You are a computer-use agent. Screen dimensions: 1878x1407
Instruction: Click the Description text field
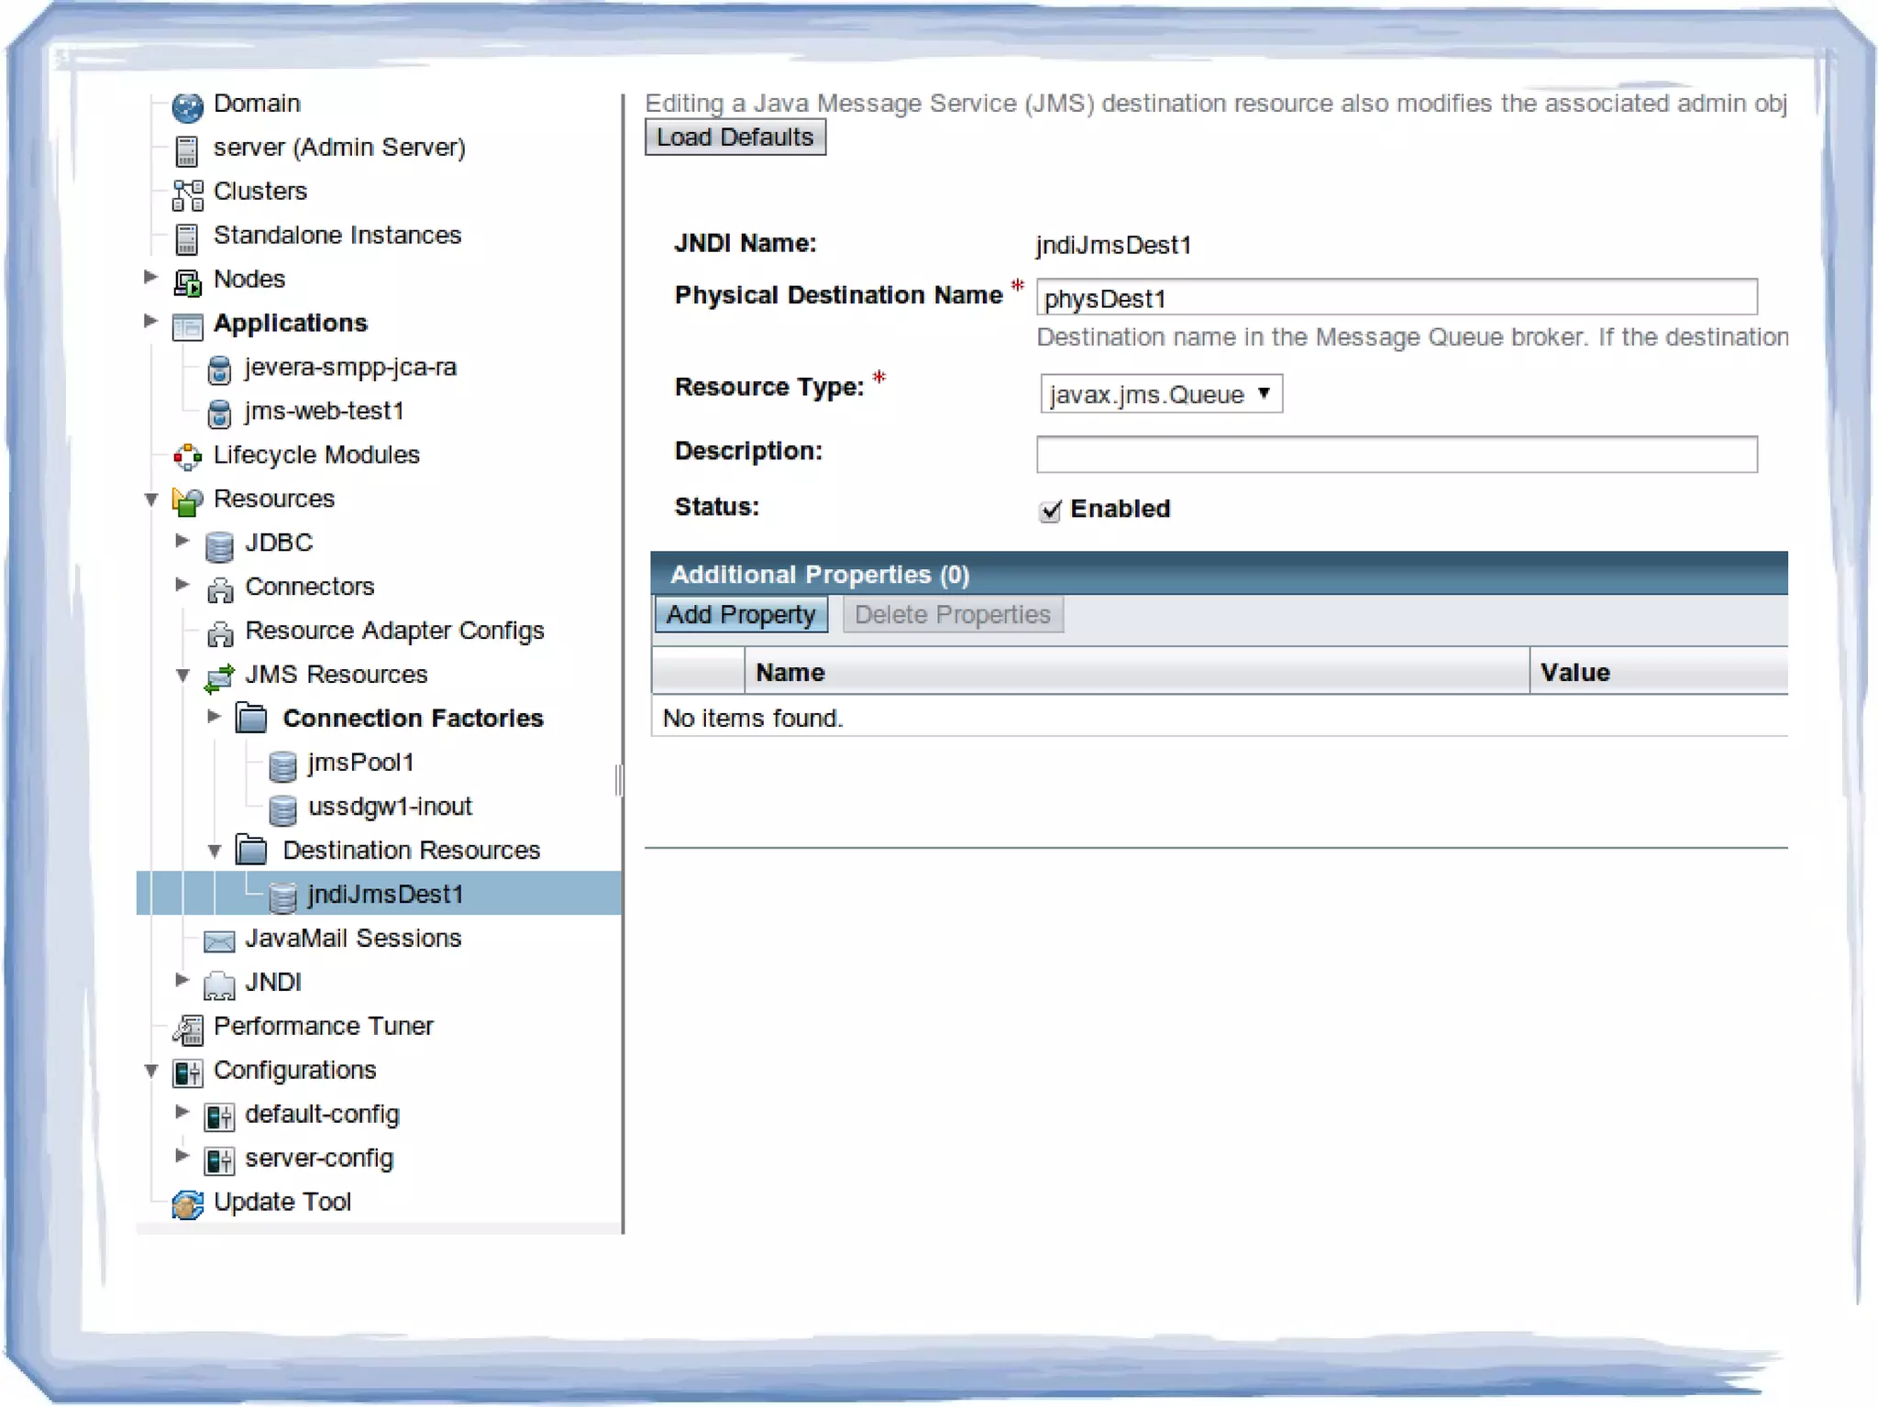tap(1396, 455)
